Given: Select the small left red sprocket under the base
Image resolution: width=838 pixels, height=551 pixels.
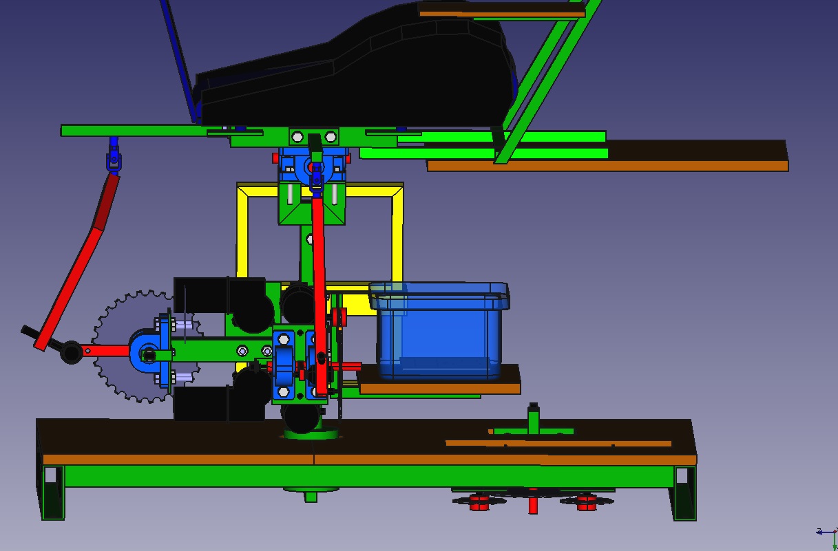Looking at the screenshot, I should click(x=479, y=501).
